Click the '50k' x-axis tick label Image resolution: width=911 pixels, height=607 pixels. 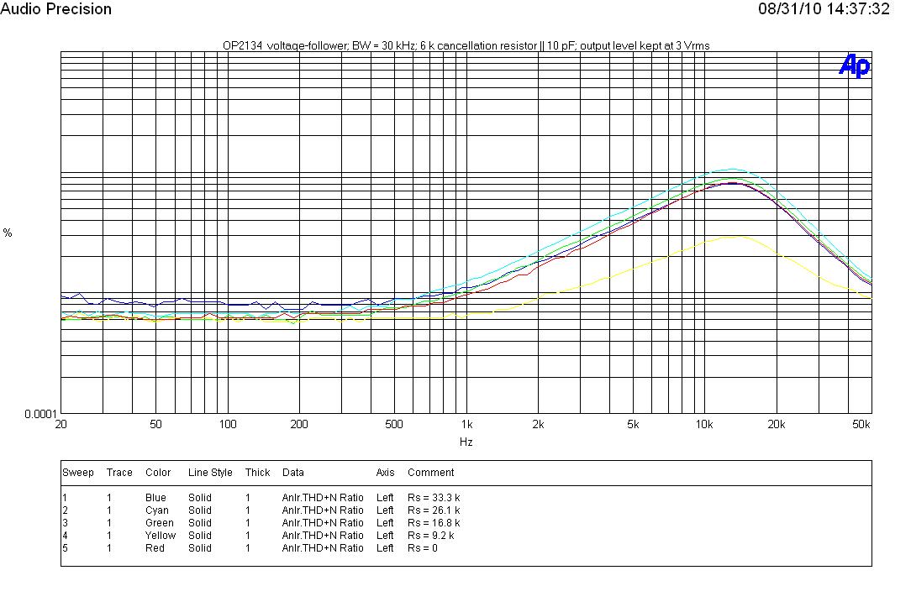861,424
